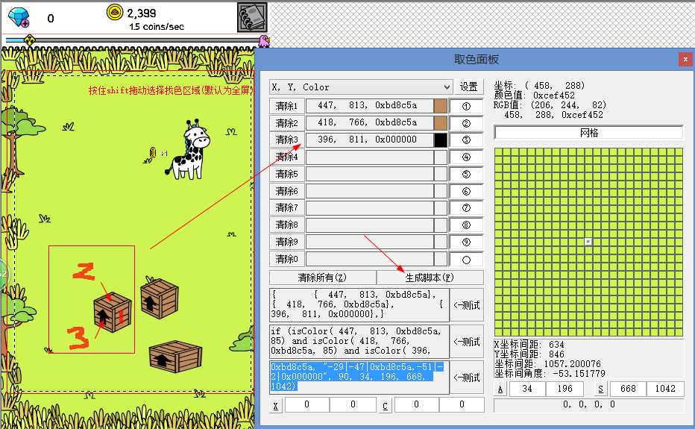Viewport: 695px width, 429px height.
Task: Click the circled ⑨ button
Action: [466, 242]
